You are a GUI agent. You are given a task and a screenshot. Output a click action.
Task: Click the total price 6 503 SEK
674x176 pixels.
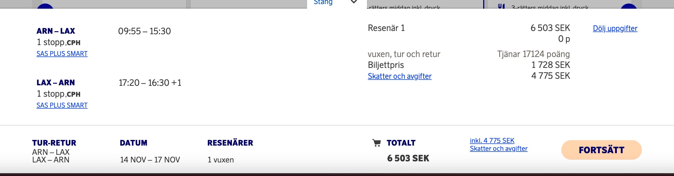(x=408, y=158)
